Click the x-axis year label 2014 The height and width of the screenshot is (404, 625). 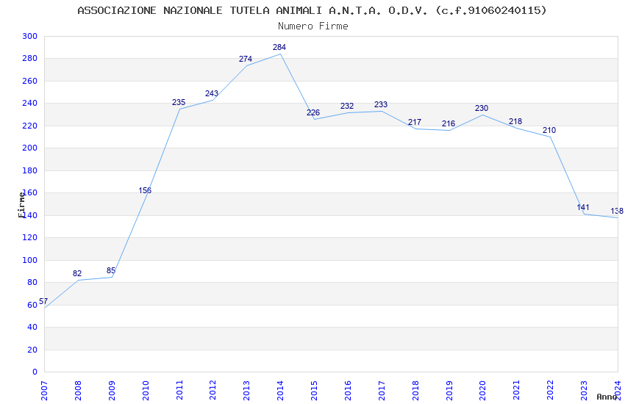point(280,391)
